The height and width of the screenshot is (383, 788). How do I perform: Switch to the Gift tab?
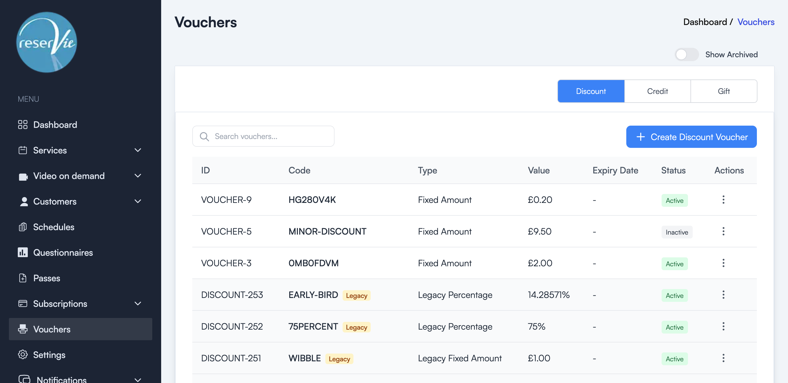[x=724, y=91]
